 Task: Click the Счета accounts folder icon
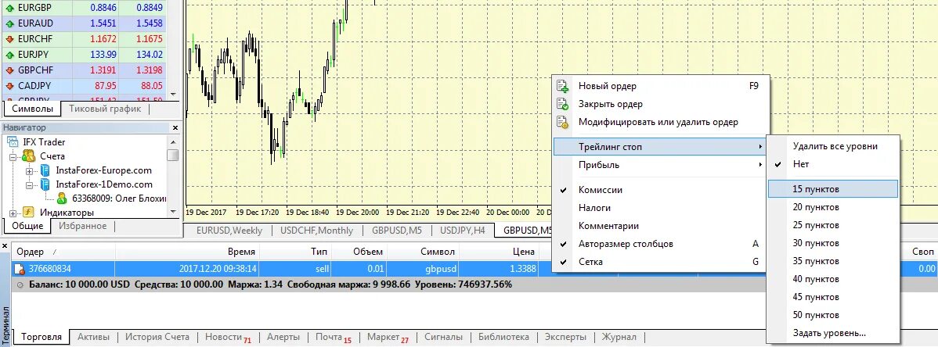pos(29,156)
